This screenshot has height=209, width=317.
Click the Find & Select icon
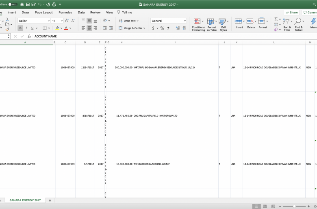coord(299,24)
